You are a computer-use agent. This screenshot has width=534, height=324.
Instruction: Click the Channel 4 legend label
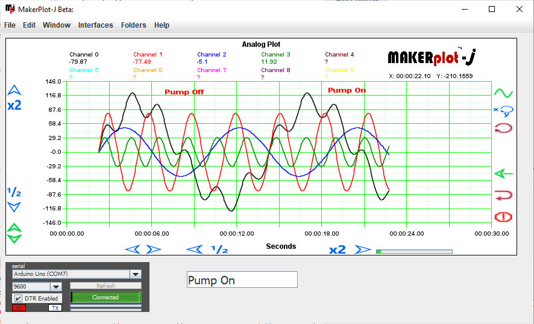pos(339,54)
